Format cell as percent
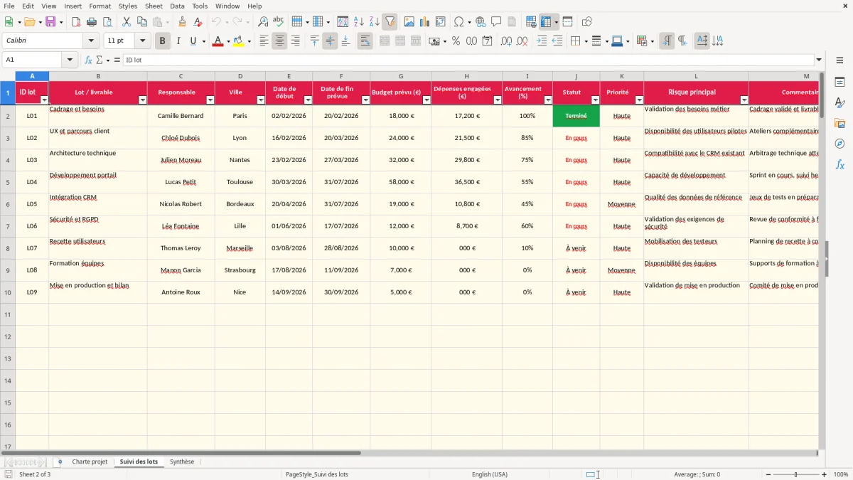853x480 pixels. [456, 41]
